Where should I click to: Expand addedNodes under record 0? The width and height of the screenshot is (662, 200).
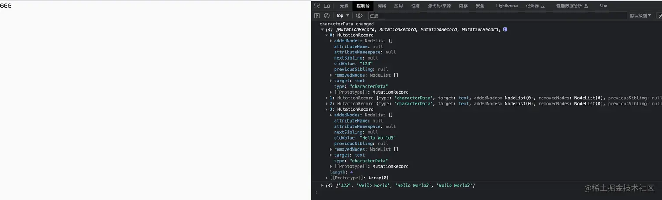pyautogui.click(x=331, y=41)
